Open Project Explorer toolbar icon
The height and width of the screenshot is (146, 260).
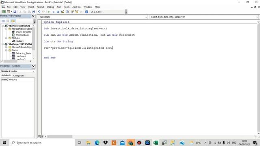tap(68, 12)
